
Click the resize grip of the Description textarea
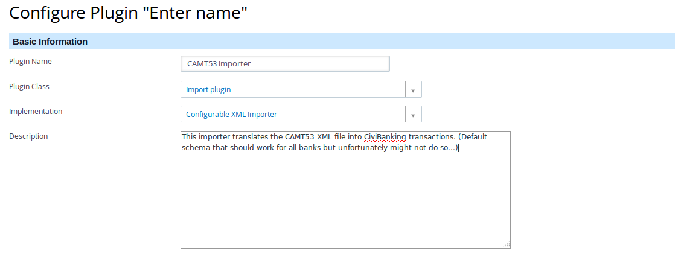pyautogui.click(x=507, y=244)
